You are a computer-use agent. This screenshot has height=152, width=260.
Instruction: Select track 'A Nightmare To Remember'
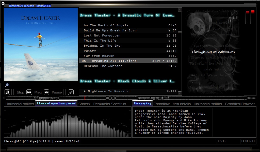click(128, 91)
